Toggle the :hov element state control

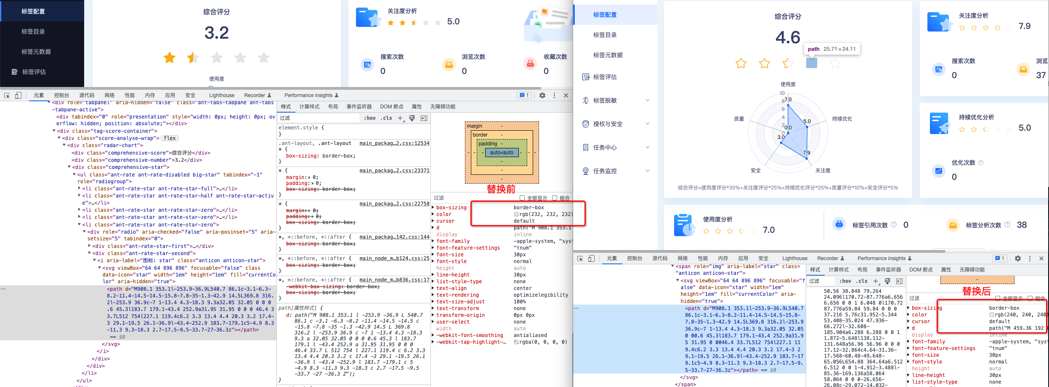[369, 118]
